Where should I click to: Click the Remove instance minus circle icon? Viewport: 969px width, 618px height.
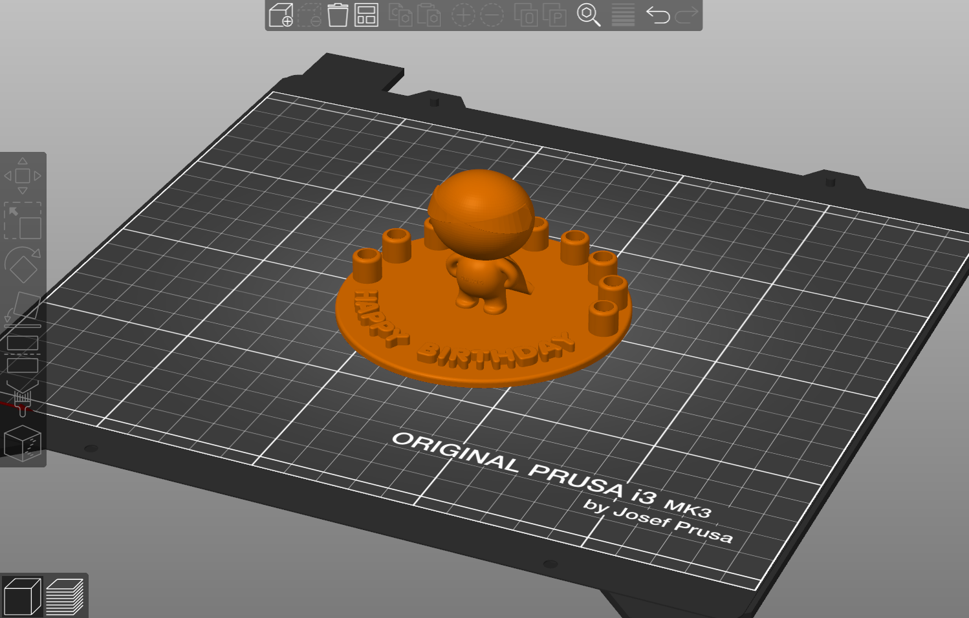tap(492, 15)
